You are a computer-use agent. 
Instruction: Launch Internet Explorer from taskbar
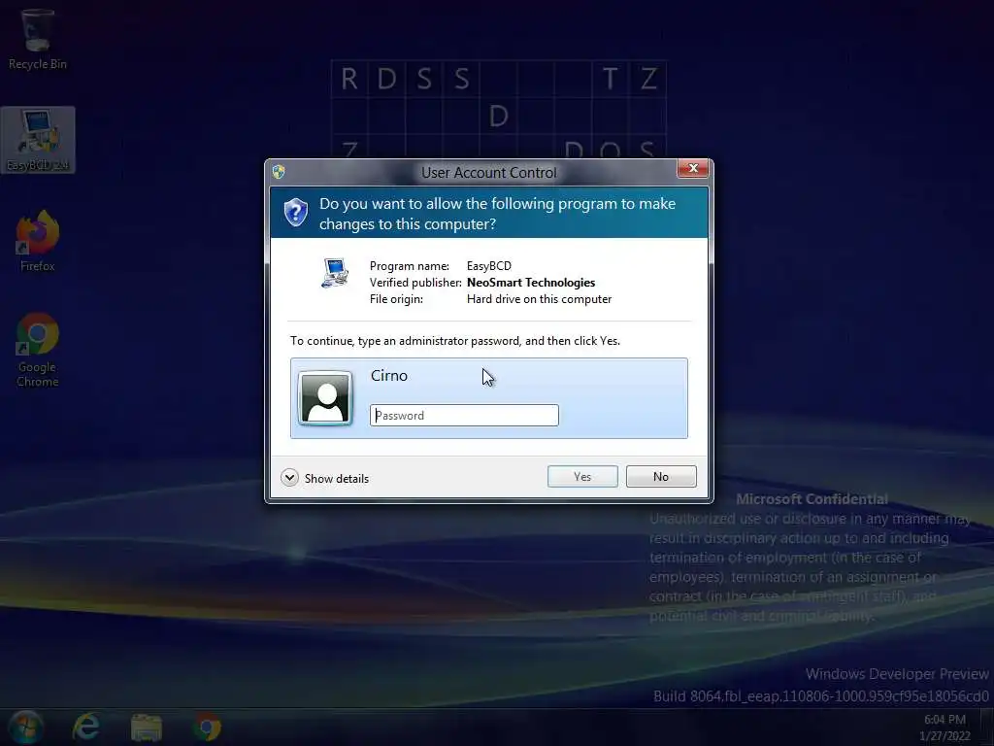[86, 727]
